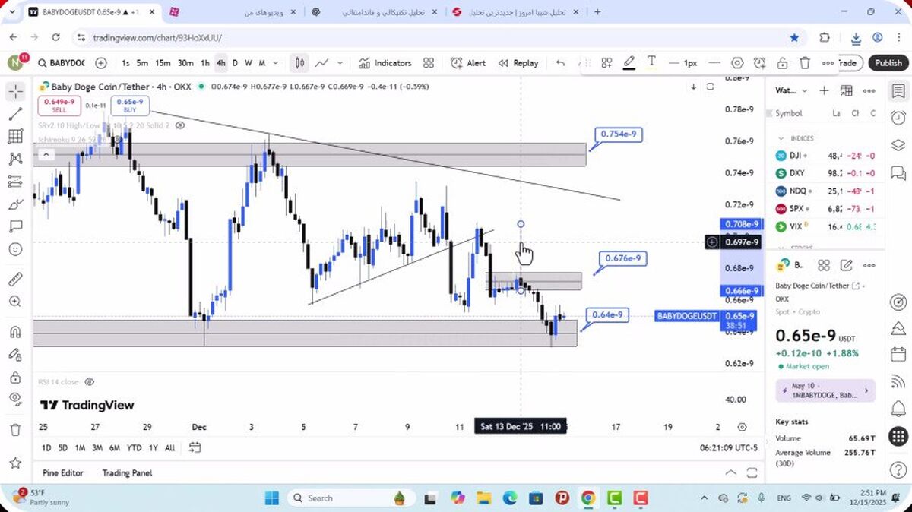The width and height of the screenshot is (912, 512).
Task: Open drawing templates in floating toolbar
Action: 606,63
